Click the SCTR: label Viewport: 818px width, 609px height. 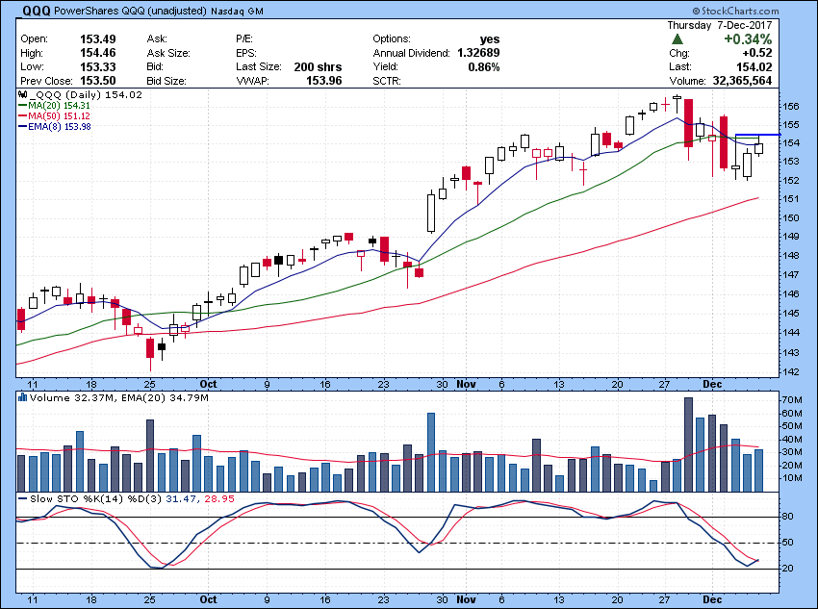[x=387, y=81]
